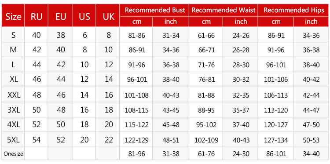The width and height of the screenshot is (330, 164).
Task: Select the XXL size row label
Action: click(14, 95)
